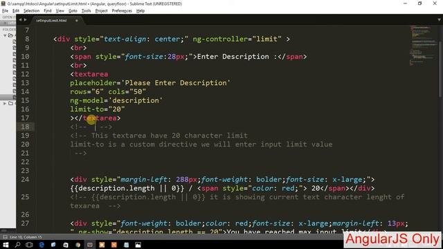Screen dimensions: 443x249
Task: Click ng-controller="limit" attribute on line 8
Action: tap(237, 39)
